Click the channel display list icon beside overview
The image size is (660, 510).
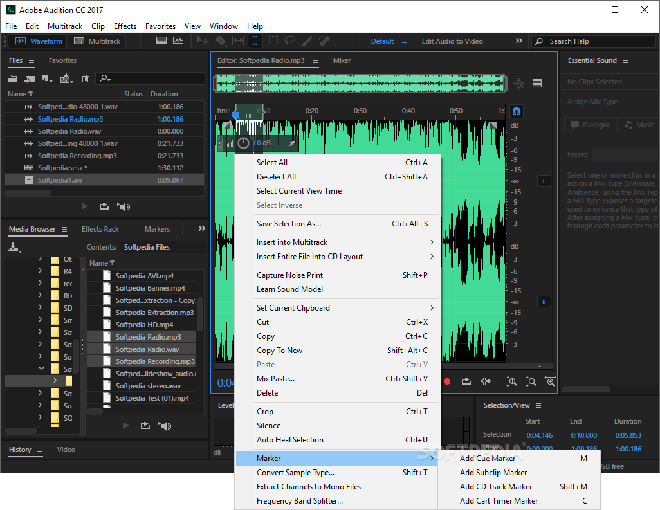tap(537, 84)
